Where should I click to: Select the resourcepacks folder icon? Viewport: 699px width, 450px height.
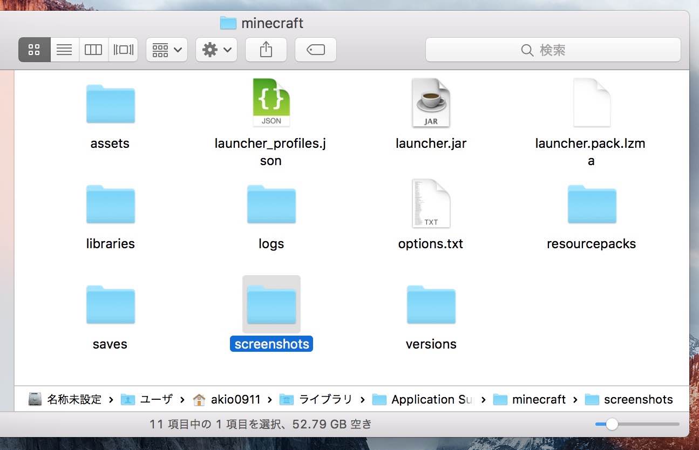pos(592,204)
